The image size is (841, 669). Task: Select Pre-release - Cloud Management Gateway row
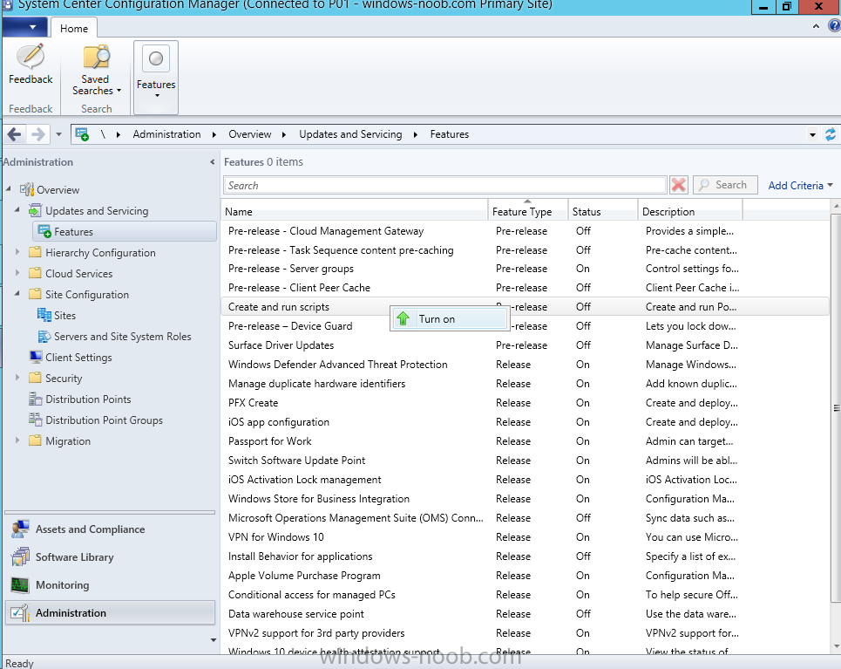pyautogui.click(x=525, y=231)
